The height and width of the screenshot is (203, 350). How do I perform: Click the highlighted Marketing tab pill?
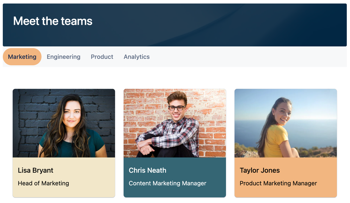(x=22, y=57)
